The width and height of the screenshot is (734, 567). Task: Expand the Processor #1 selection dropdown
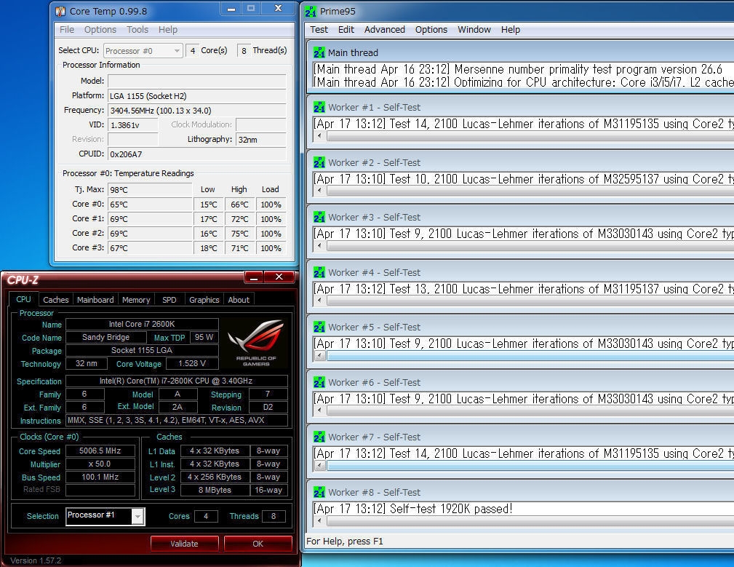[x=137, y=516]
